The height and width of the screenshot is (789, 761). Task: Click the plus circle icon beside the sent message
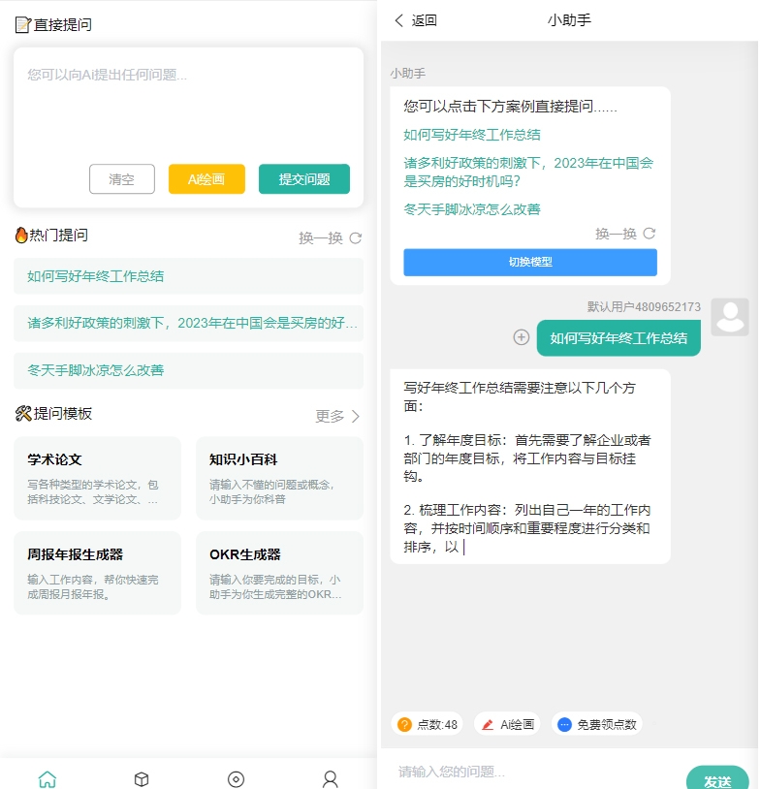coord(521,337)
